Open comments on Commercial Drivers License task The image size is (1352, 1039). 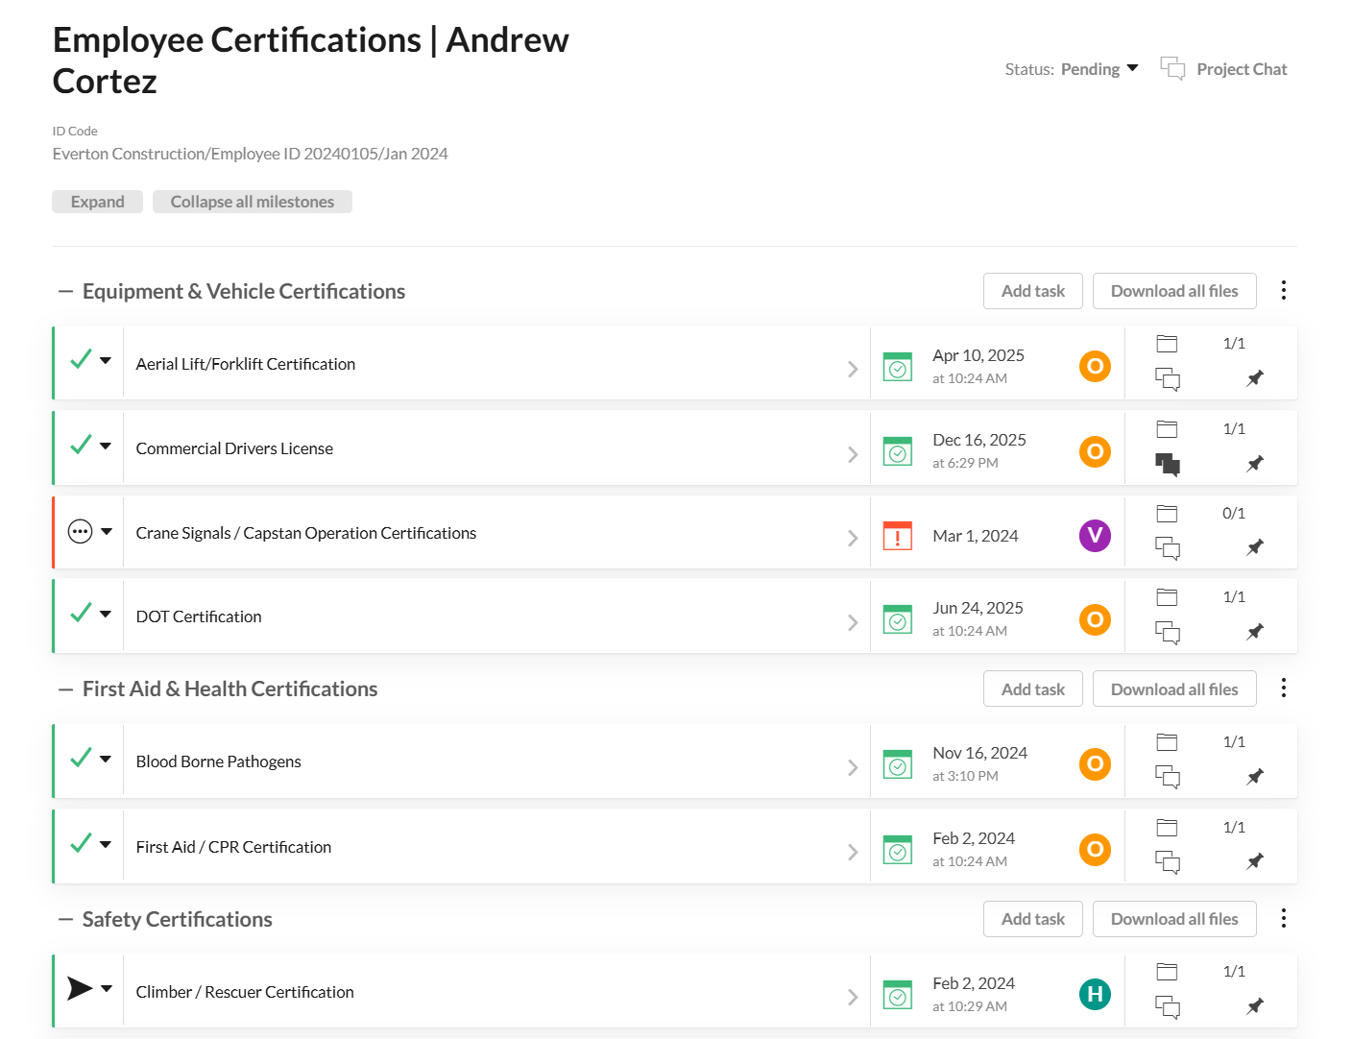1168,465
